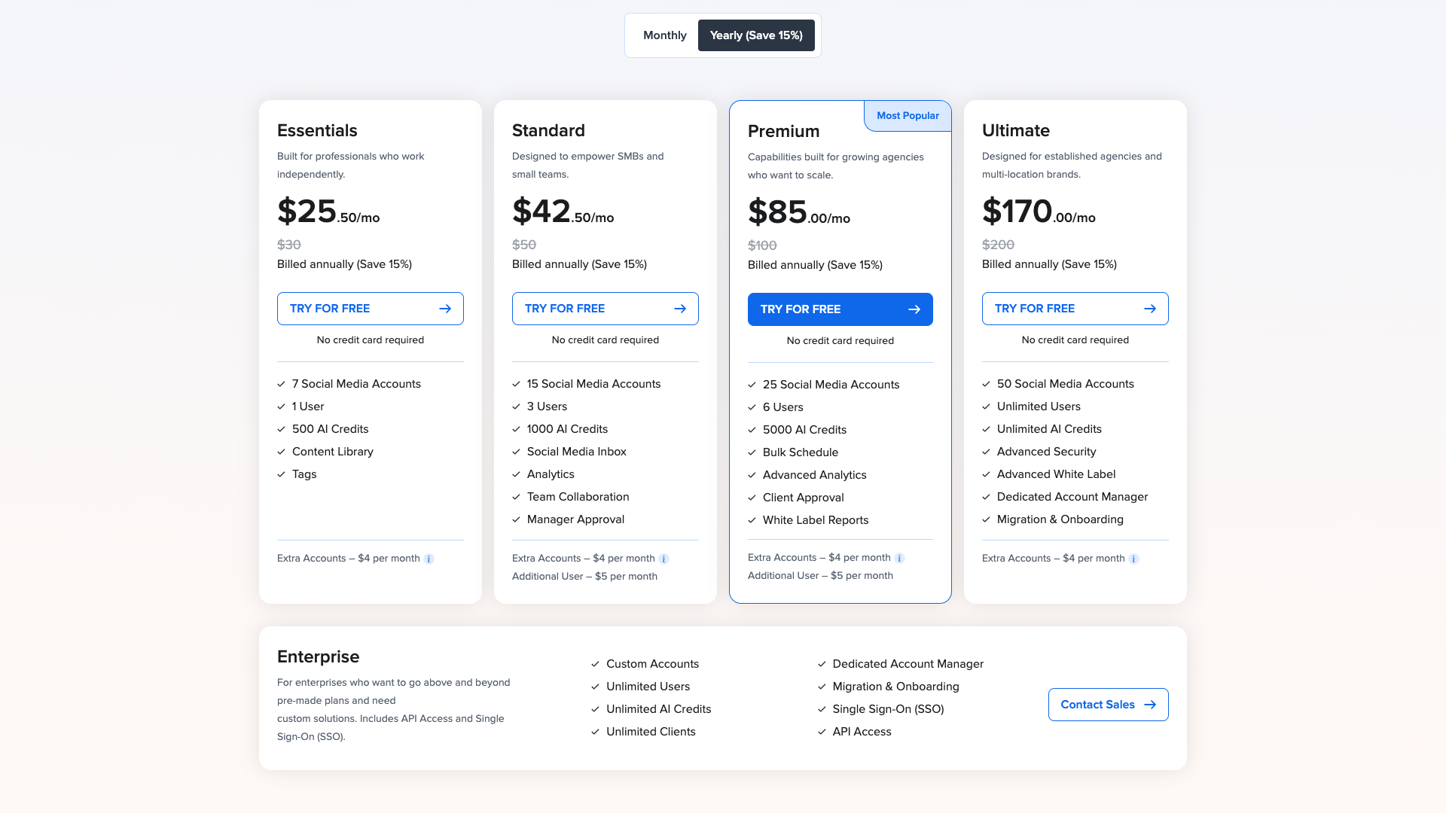Screen dimensions: 1446x813
Task: Click the info icon next to Standard Extra Accounts
Action: click(664, 559)
